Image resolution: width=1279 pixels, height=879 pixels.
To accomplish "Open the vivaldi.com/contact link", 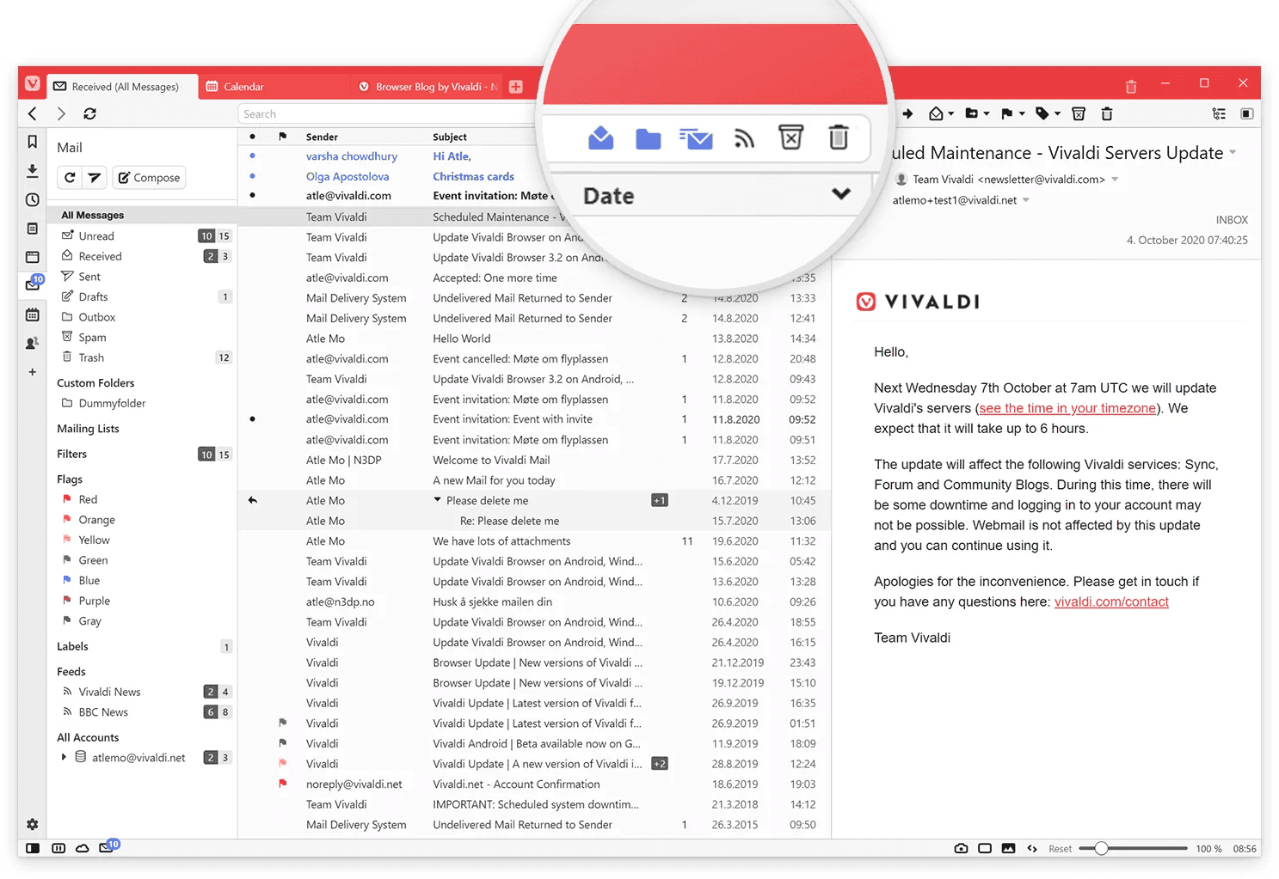I will click(x=1111, y=601).
